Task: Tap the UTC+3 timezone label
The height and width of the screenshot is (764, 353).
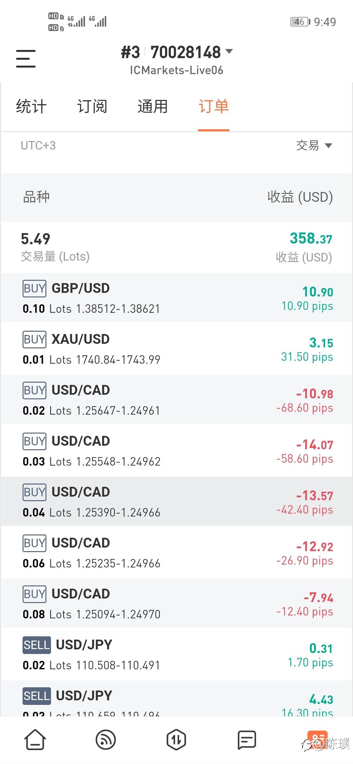Action: click(38, 146)
